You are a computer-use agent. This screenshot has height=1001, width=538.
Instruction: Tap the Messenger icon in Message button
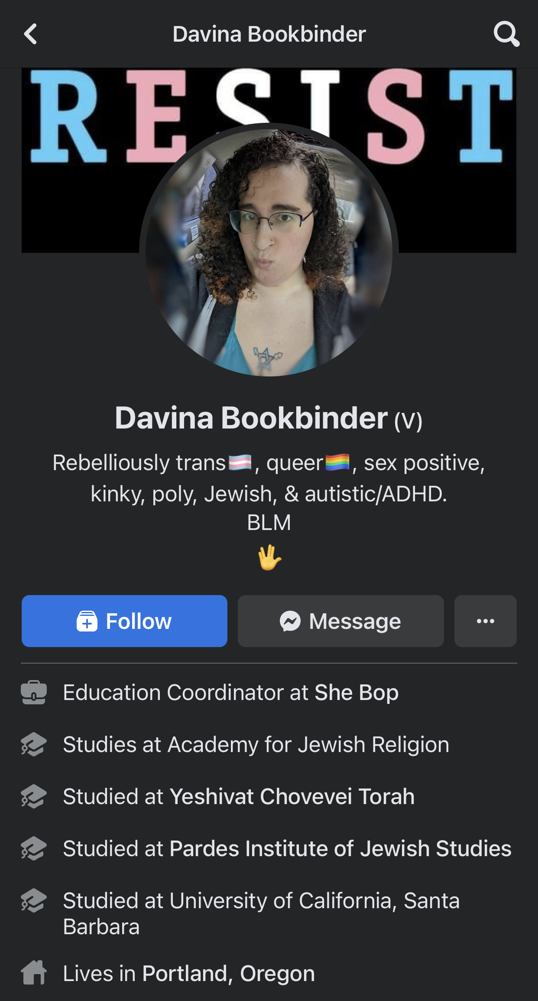[290, 621]
